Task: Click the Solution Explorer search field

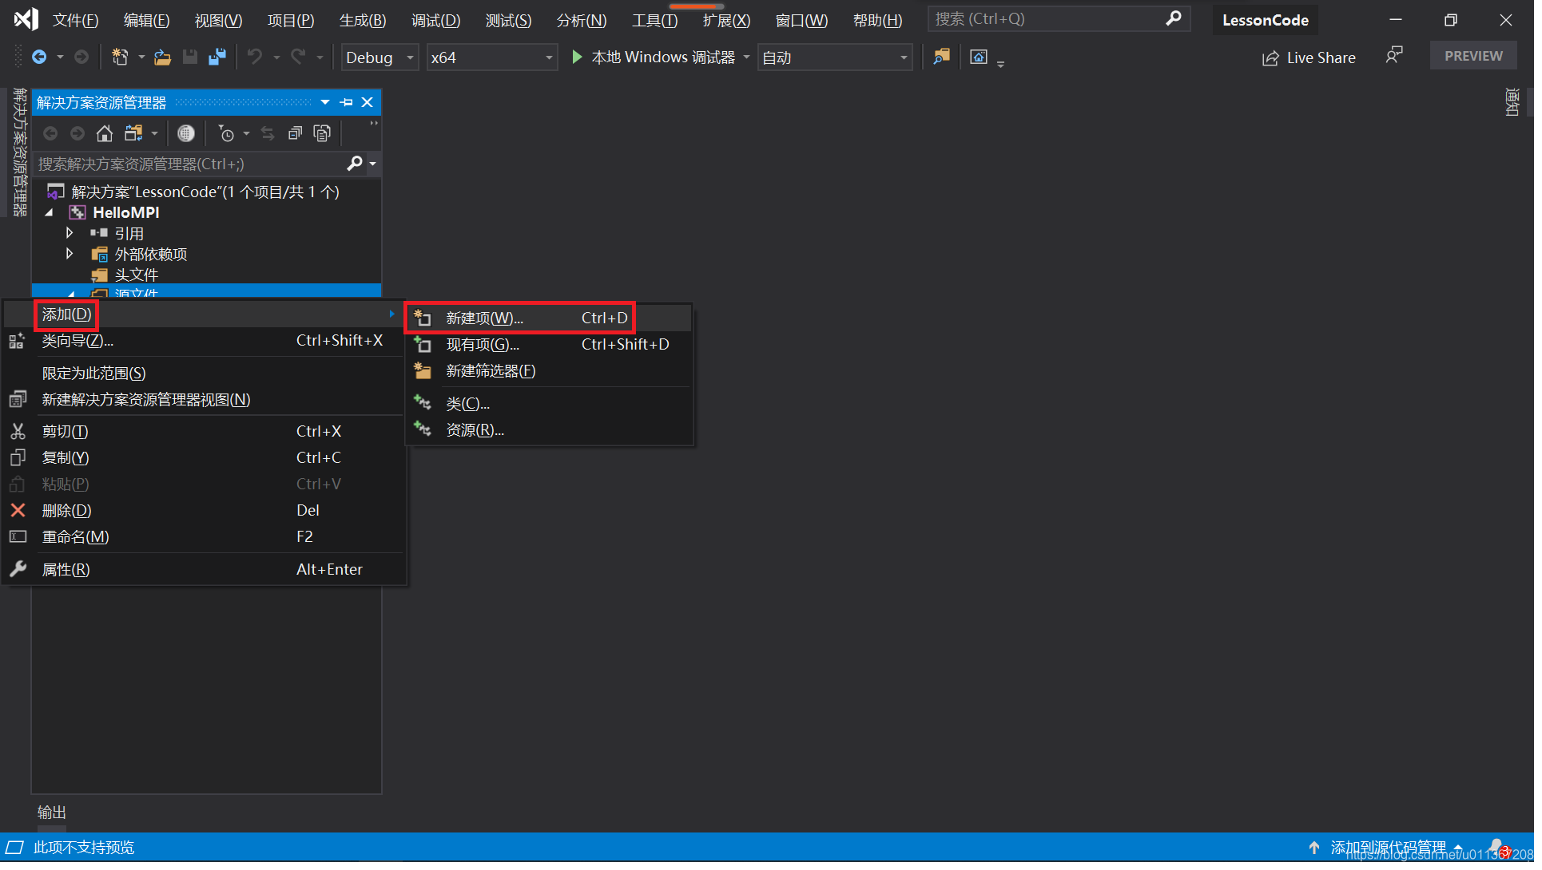Action: coord(189,164)
